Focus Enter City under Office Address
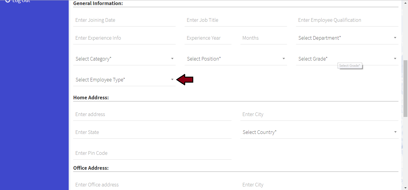This screenshot has width=408, height=190. (x=319, y=185)
